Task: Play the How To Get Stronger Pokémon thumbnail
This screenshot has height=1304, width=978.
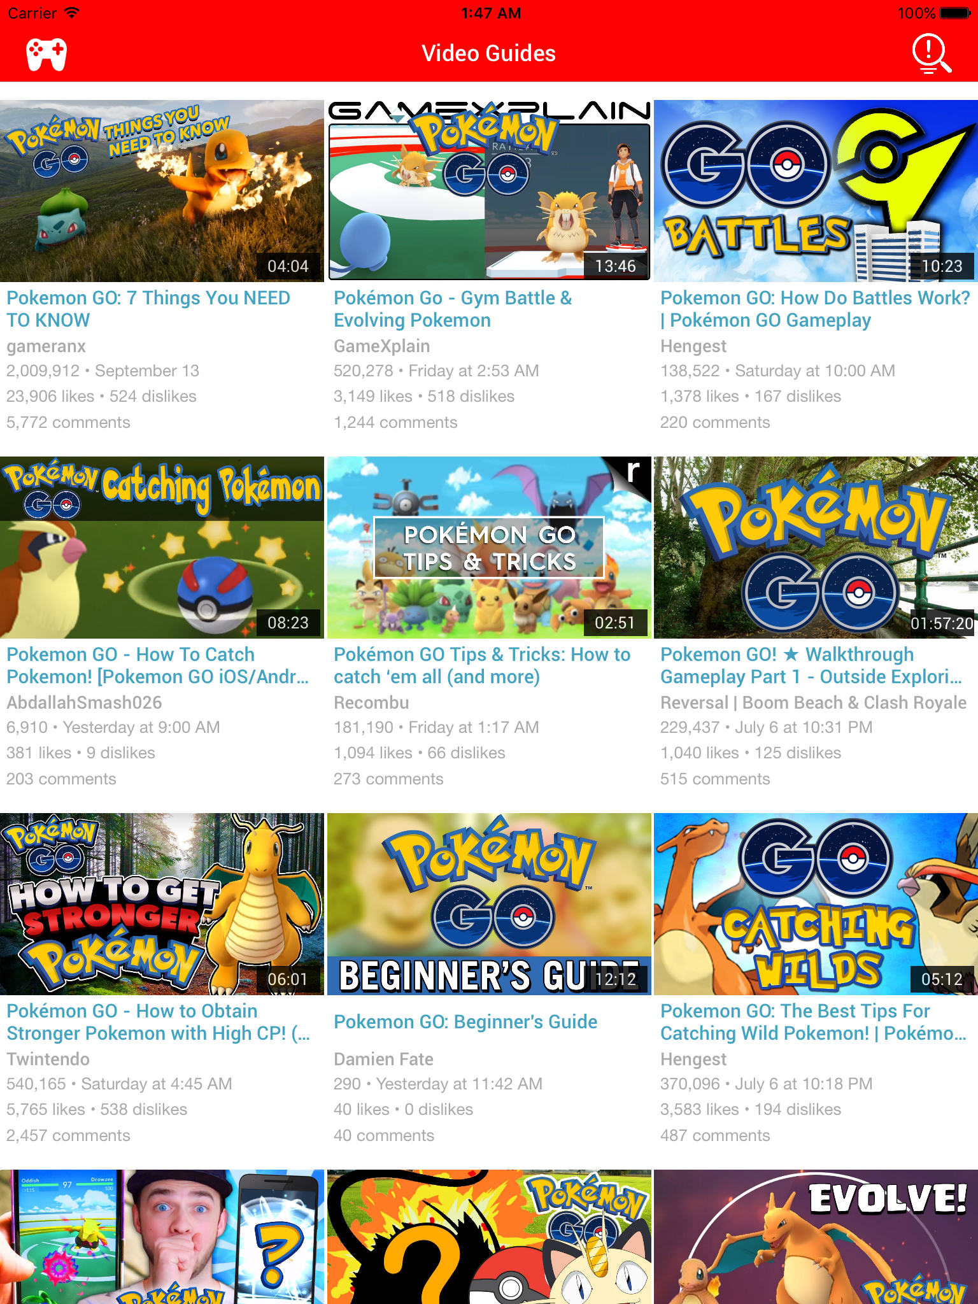Action: (x=162, y=904)
